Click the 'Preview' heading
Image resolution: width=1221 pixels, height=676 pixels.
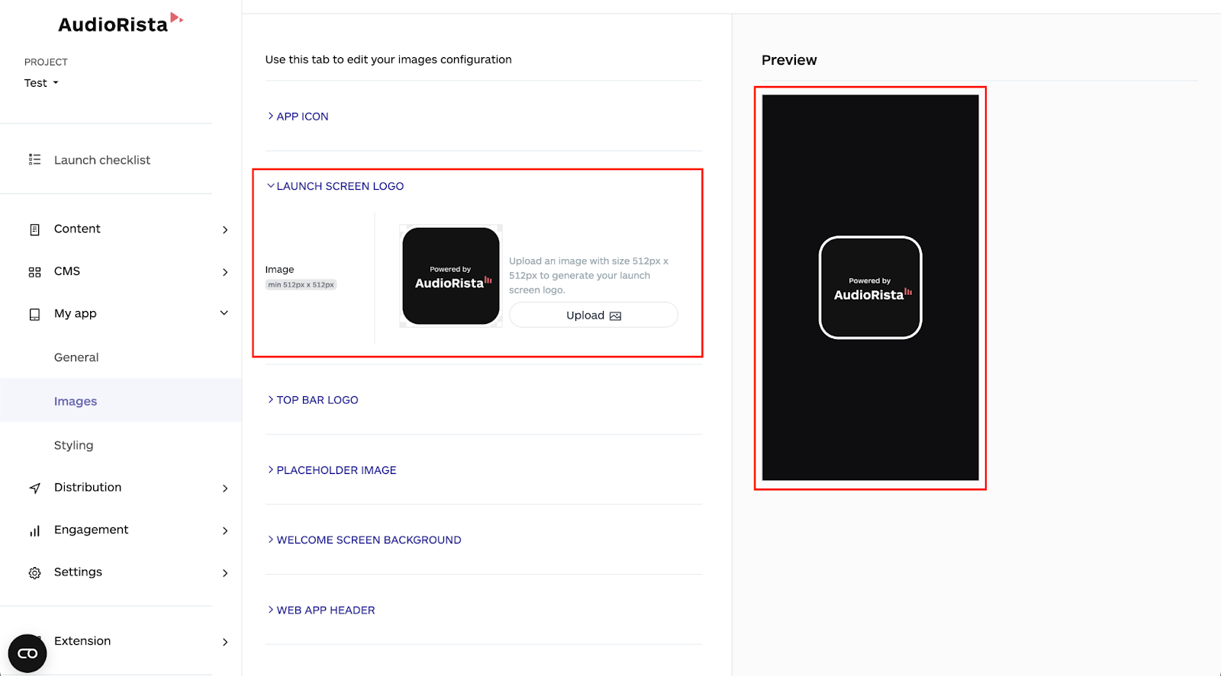(789, 60)
